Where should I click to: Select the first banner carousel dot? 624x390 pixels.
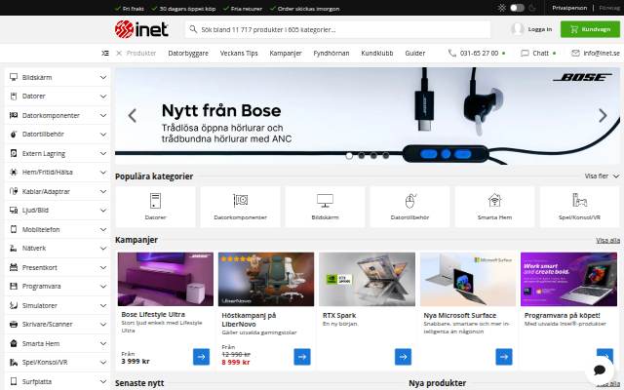click(349, 156)
